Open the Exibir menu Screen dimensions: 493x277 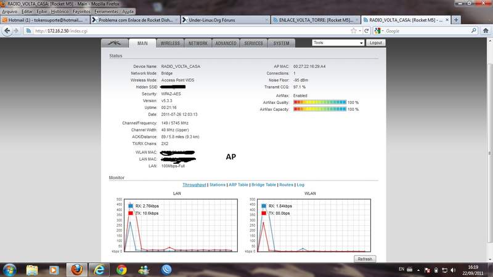(42, 11)
